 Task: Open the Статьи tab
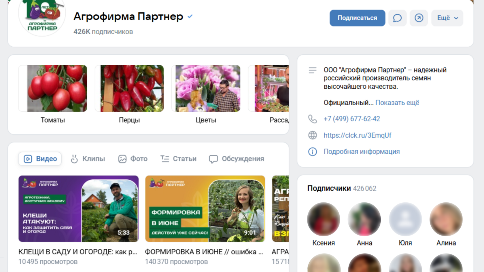pyautogui.click(x=178, y=159)
